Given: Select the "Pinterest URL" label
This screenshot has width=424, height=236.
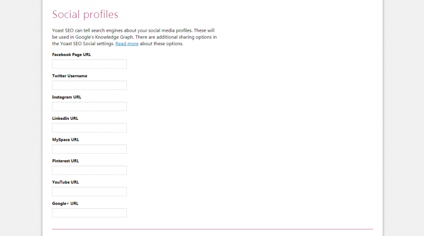Looking at the screenshot, I should click(x=66, y=161).
